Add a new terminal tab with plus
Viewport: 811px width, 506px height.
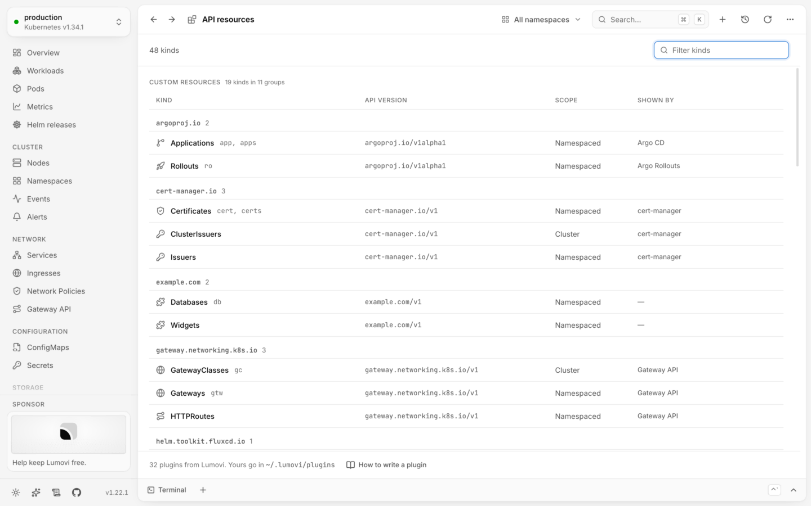[203, 490]
